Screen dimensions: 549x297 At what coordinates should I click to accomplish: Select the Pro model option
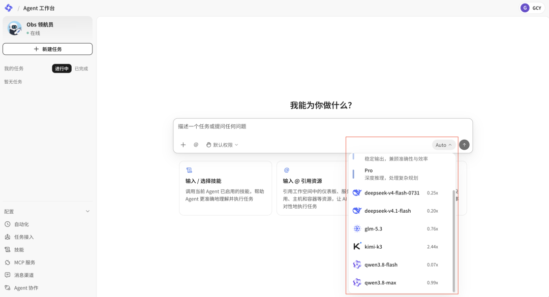402,174
